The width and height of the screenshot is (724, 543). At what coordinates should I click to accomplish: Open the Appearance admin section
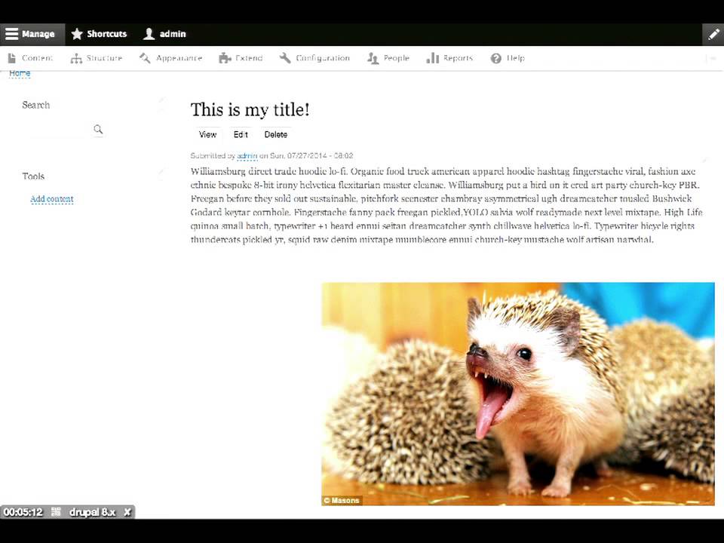[171, 58]
